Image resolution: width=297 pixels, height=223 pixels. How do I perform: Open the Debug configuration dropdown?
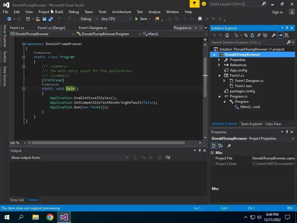[89, 19]
